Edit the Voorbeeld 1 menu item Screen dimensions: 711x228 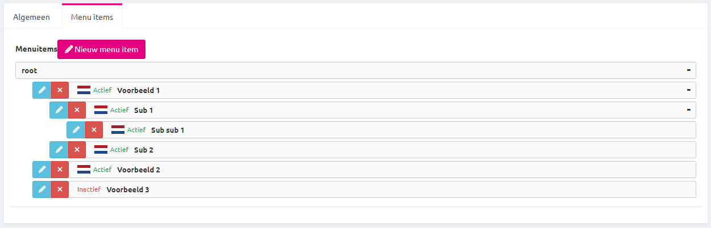pos(41,90)
